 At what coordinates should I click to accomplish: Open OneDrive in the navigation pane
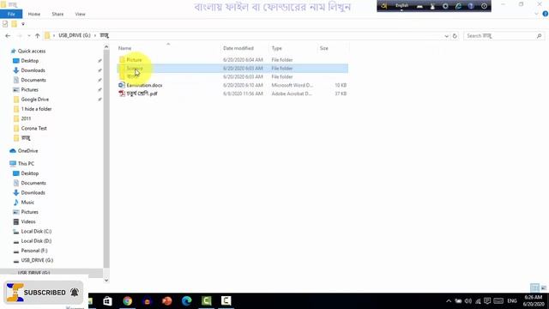(27, 151)
